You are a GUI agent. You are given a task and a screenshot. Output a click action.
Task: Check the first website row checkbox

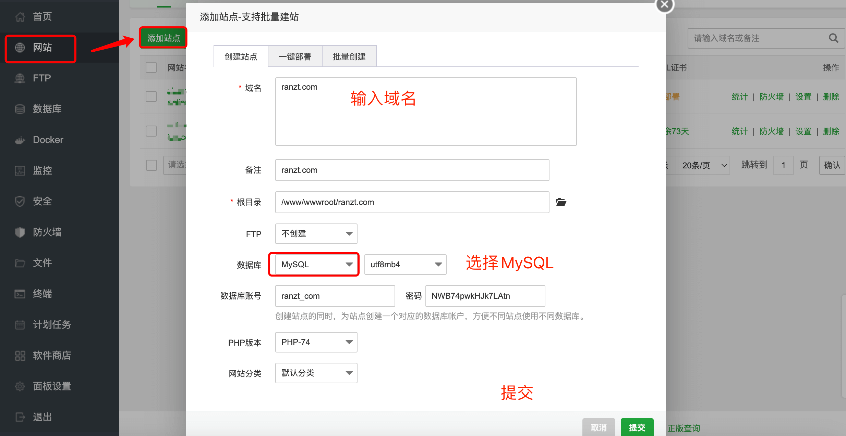151,97
